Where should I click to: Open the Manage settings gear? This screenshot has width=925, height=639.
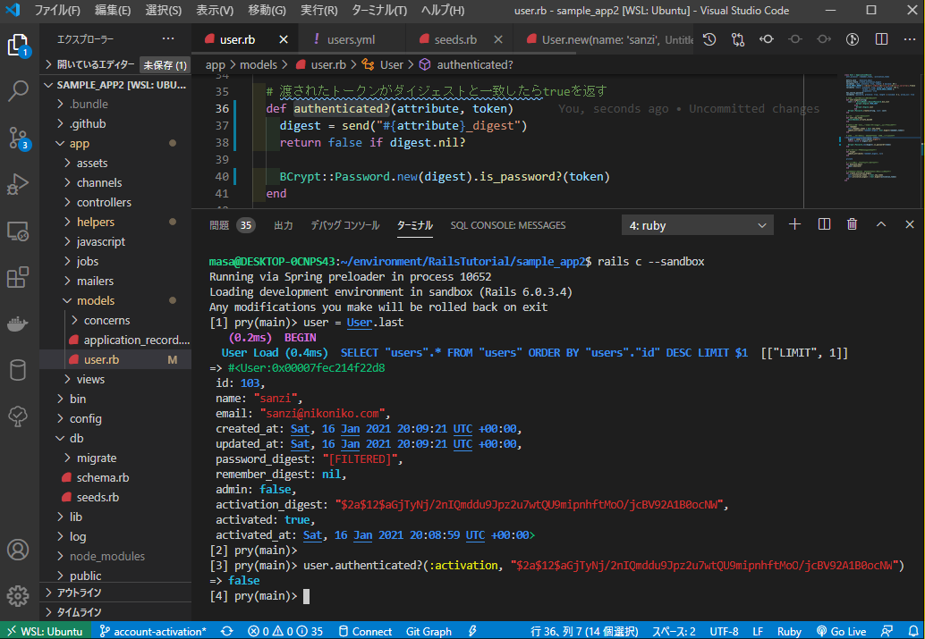coord(19,595)
